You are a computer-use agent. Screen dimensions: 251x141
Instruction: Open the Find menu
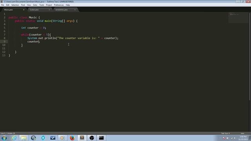[23, 5]
